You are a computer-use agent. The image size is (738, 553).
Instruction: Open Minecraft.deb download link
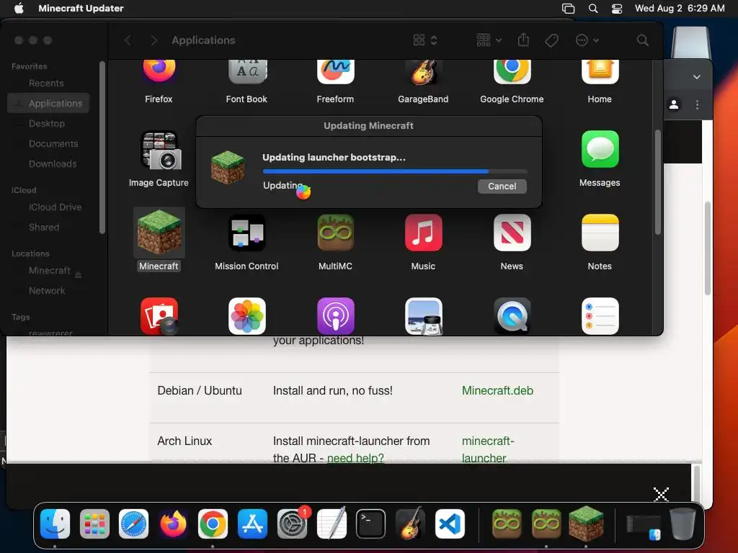pos(497,391)
